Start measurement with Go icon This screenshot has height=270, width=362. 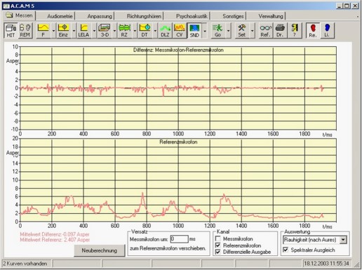click(217, 31)
